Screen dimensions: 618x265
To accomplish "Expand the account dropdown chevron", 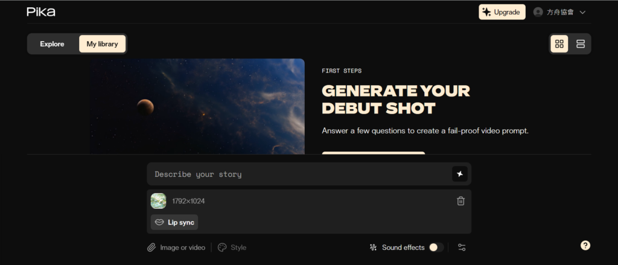I will point(582,12).
